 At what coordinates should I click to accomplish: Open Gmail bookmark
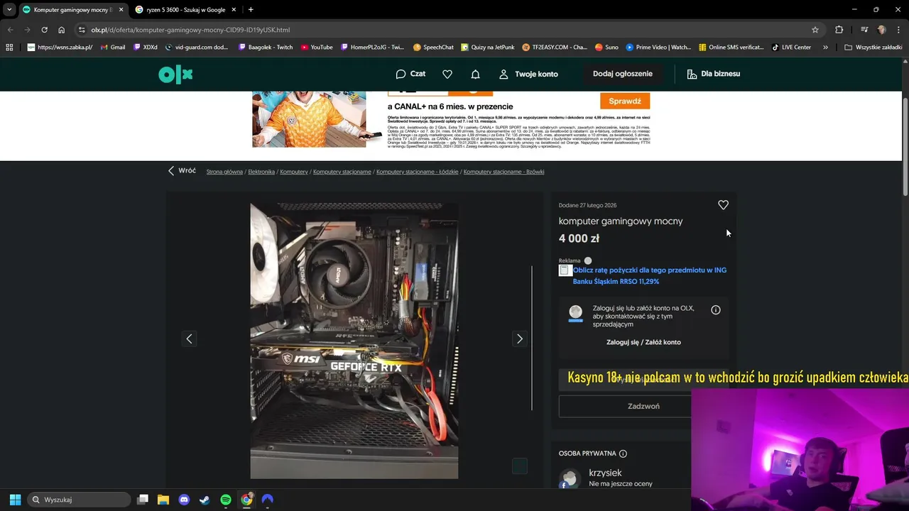click(113, 48)
